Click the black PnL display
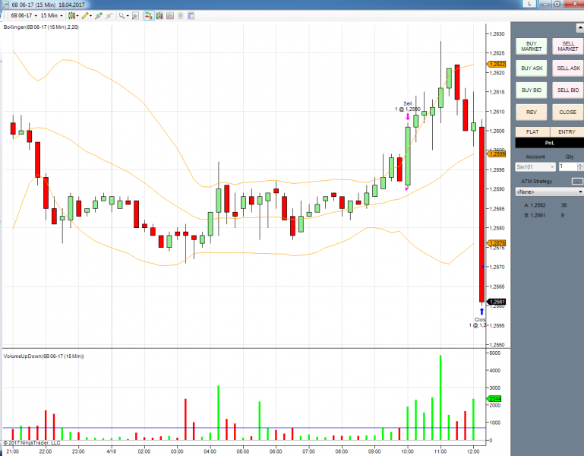This screenshot has height=456, width=584. click(549, 143)
